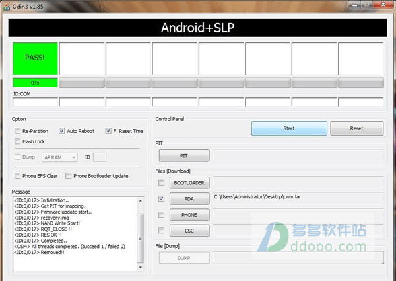Click the PIT file path field
The height and width of the screenshot is (281, 396).
click(298, 155)
